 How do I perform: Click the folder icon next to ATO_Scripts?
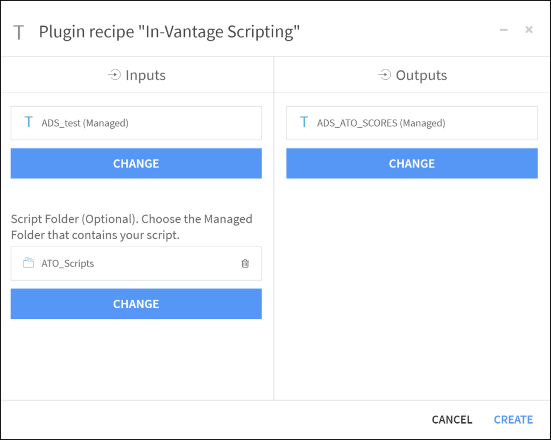(28, 263)
